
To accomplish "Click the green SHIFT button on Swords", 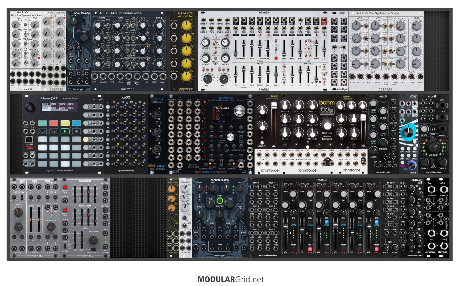I will point(220,201).
